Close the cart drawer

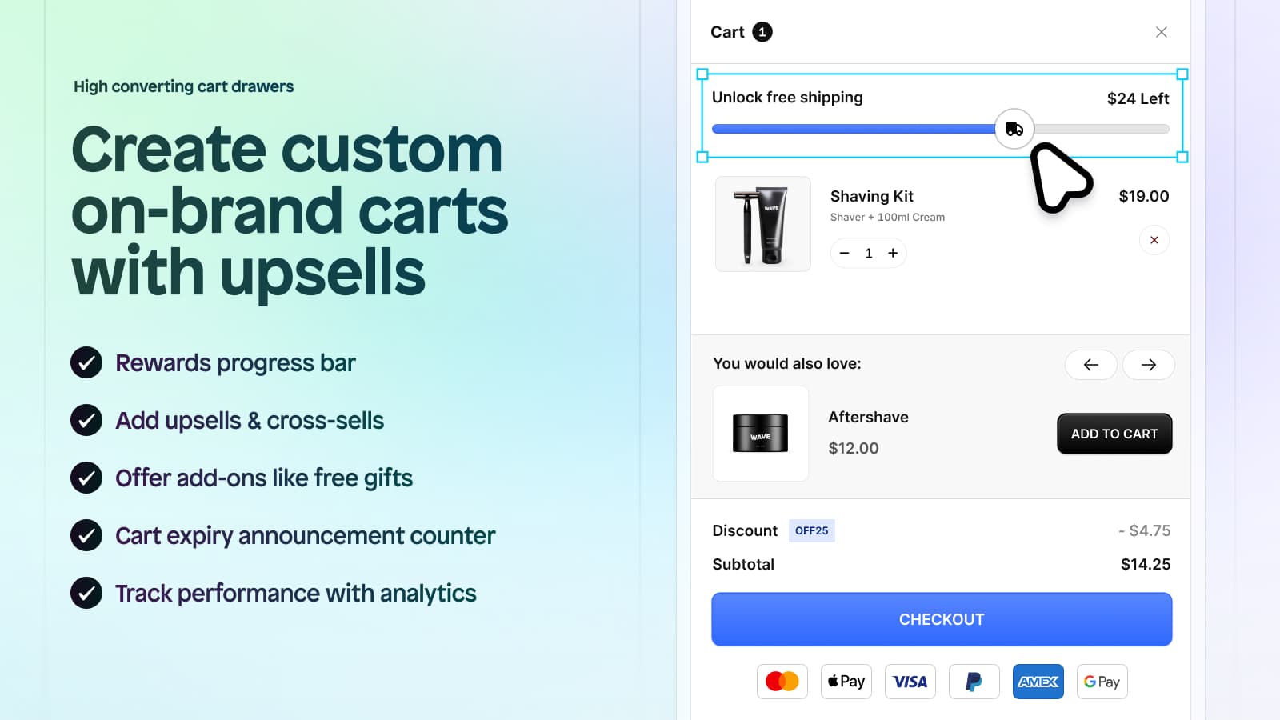tap(1161, 32)
